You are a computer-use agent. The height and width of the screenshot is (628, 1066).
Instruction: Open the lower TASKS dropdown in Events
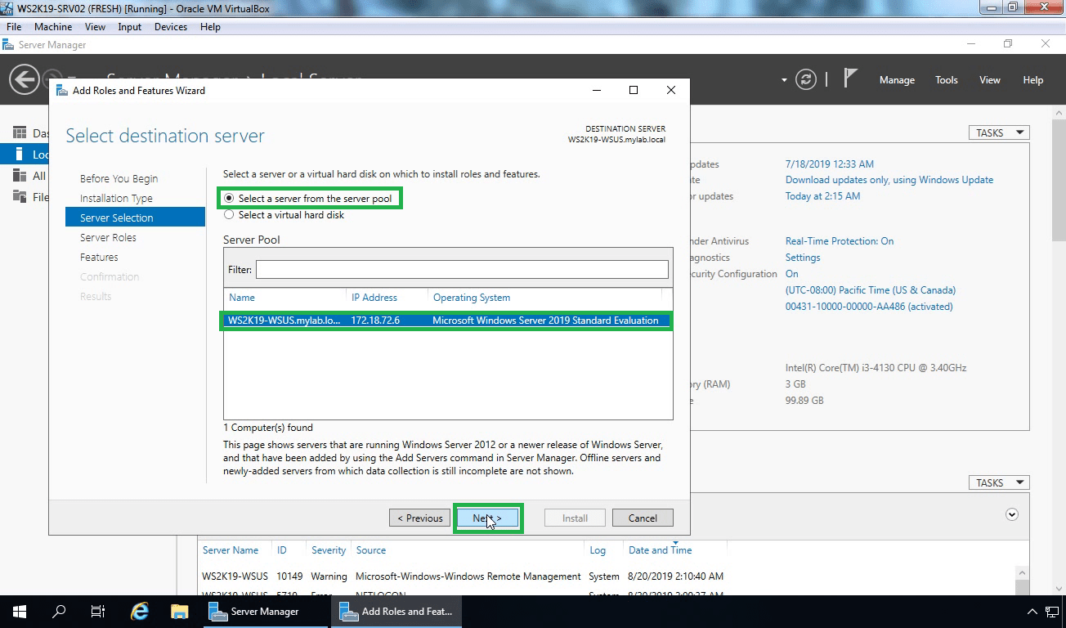[999, 482]
